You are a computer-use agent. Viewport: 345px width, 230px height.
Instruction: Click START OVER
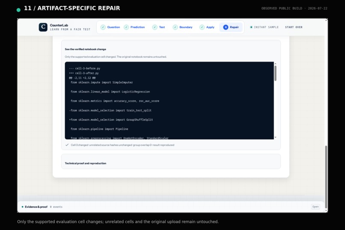[294, 27]
